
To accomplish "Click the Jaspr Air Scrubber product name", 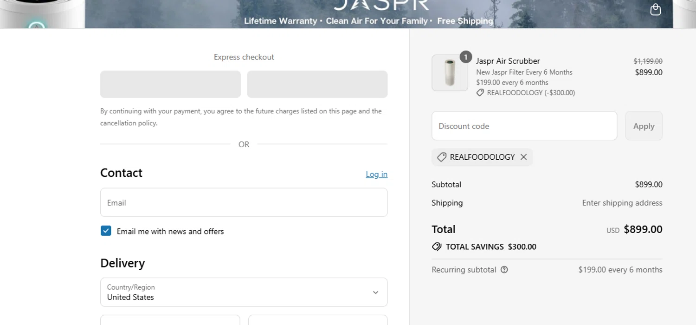I will coord(508,61).
